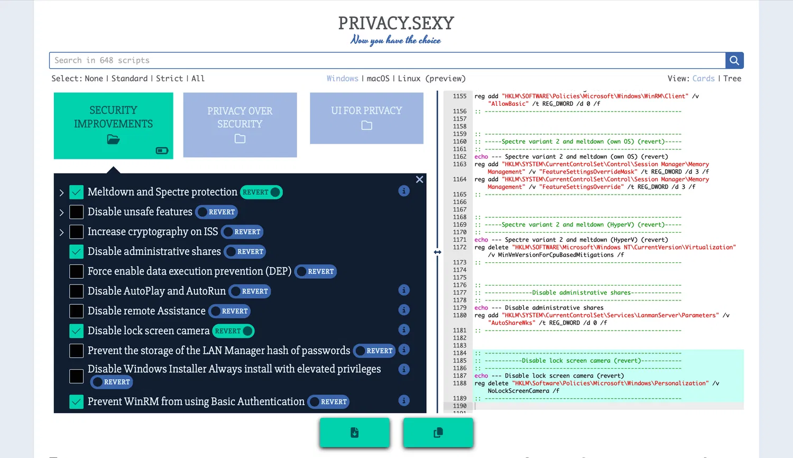Copy the generated script to clipboard
Image resolution: width=793 pixels, height=458 pixels.
pyautogui.click(x=438, y=433)
